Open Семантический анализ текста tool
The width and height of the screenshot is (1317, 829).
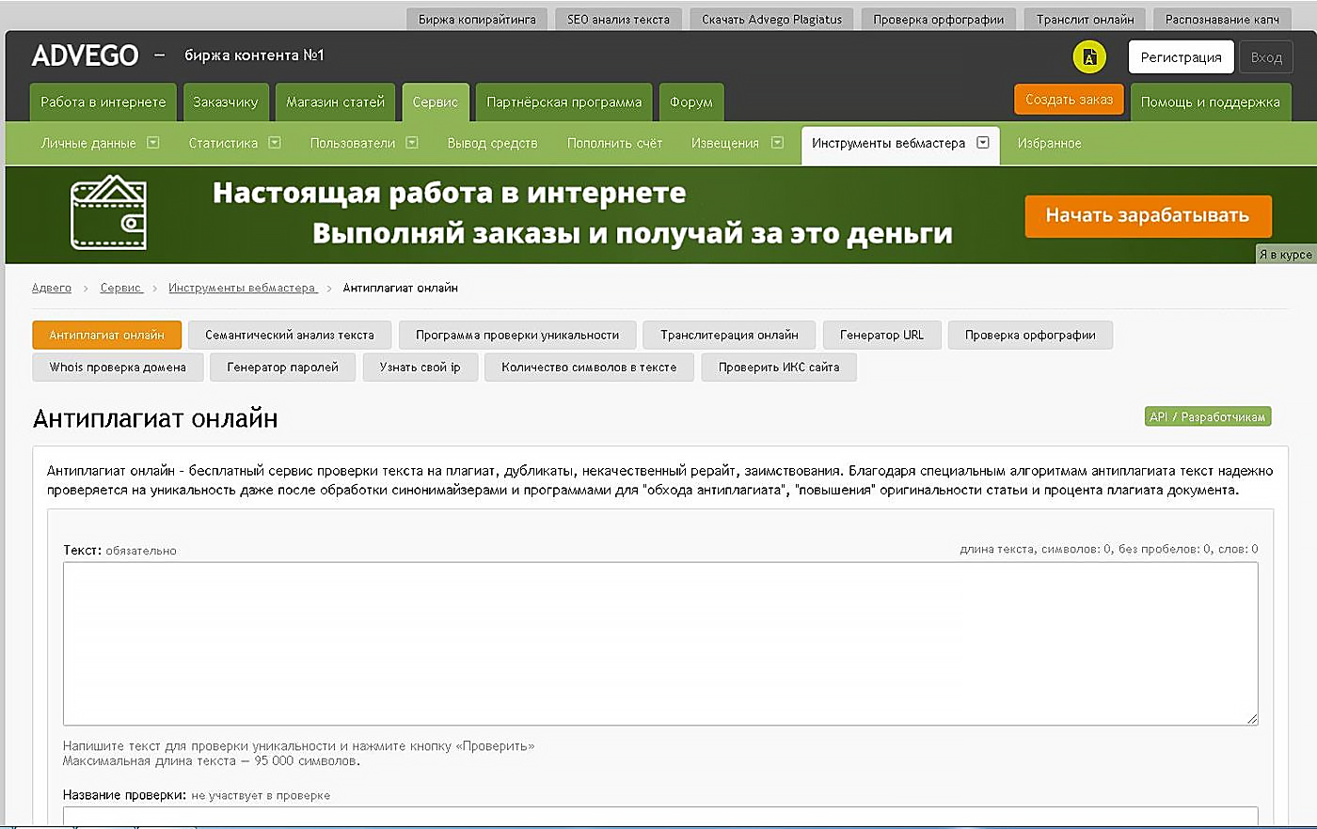pos(290,335)
